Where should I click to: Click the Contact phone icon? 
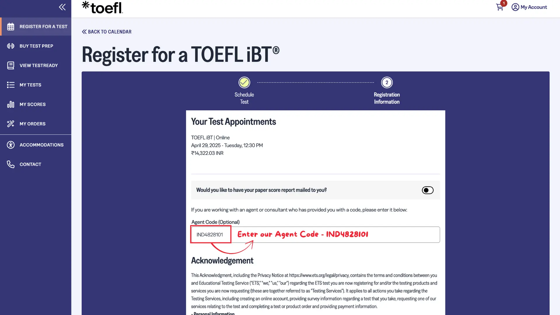[x=11, y=164]
